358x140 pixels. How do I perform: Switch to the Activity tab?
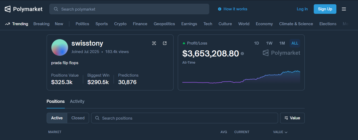[77, 101]
